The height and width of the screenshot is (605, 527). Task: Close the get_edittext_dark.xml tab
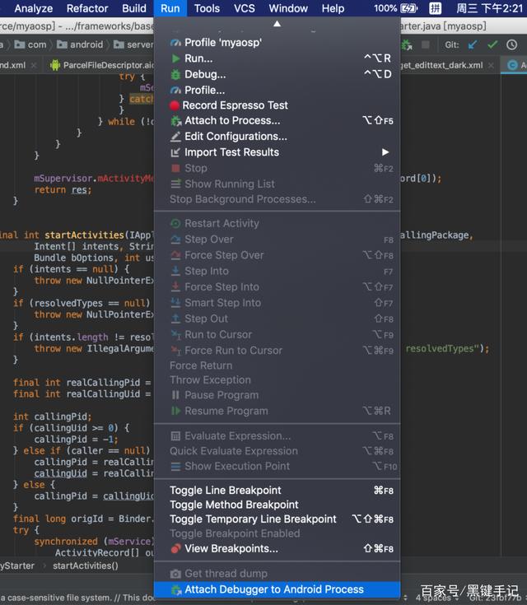pos(491,65)
